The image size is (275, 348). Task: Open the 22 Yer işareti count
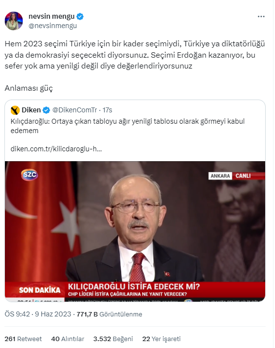(x=161, y=339)
